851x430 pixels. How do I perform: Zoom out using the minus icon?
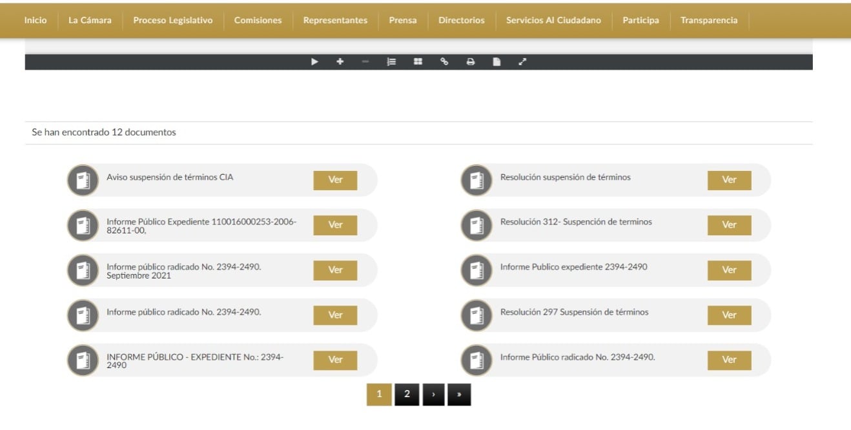tap(365, 61)
